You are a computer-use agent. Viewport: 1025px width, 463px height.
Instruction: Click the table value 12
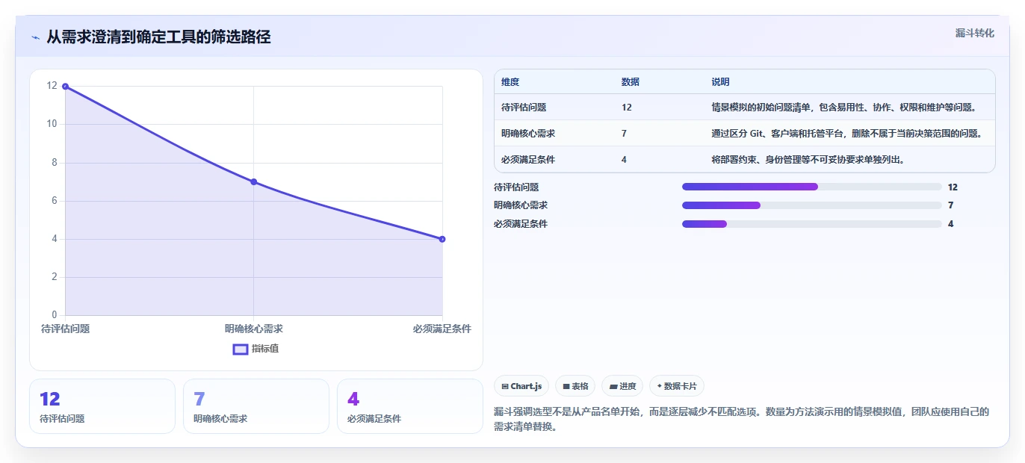[x=627, y=107]
